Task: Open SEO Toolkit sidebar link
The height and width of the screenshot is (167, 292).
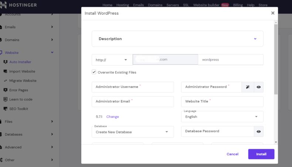Action: pyautogui.click(x=18, y=109)
